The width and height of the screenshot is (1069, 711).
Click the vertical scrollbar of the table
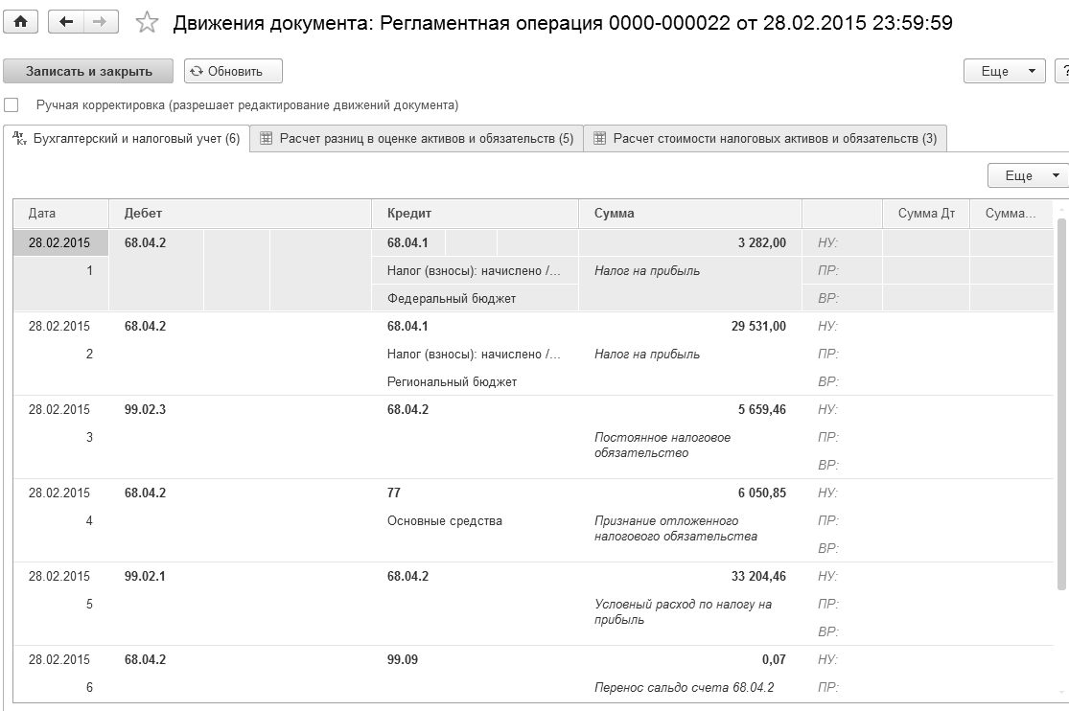(x=1061, y=403)
